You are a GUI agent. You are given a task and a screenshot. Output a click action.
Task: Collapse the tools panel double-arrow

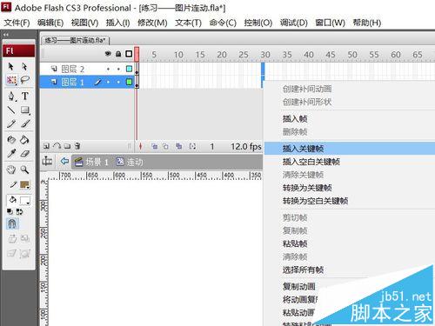tap(6, 35)
